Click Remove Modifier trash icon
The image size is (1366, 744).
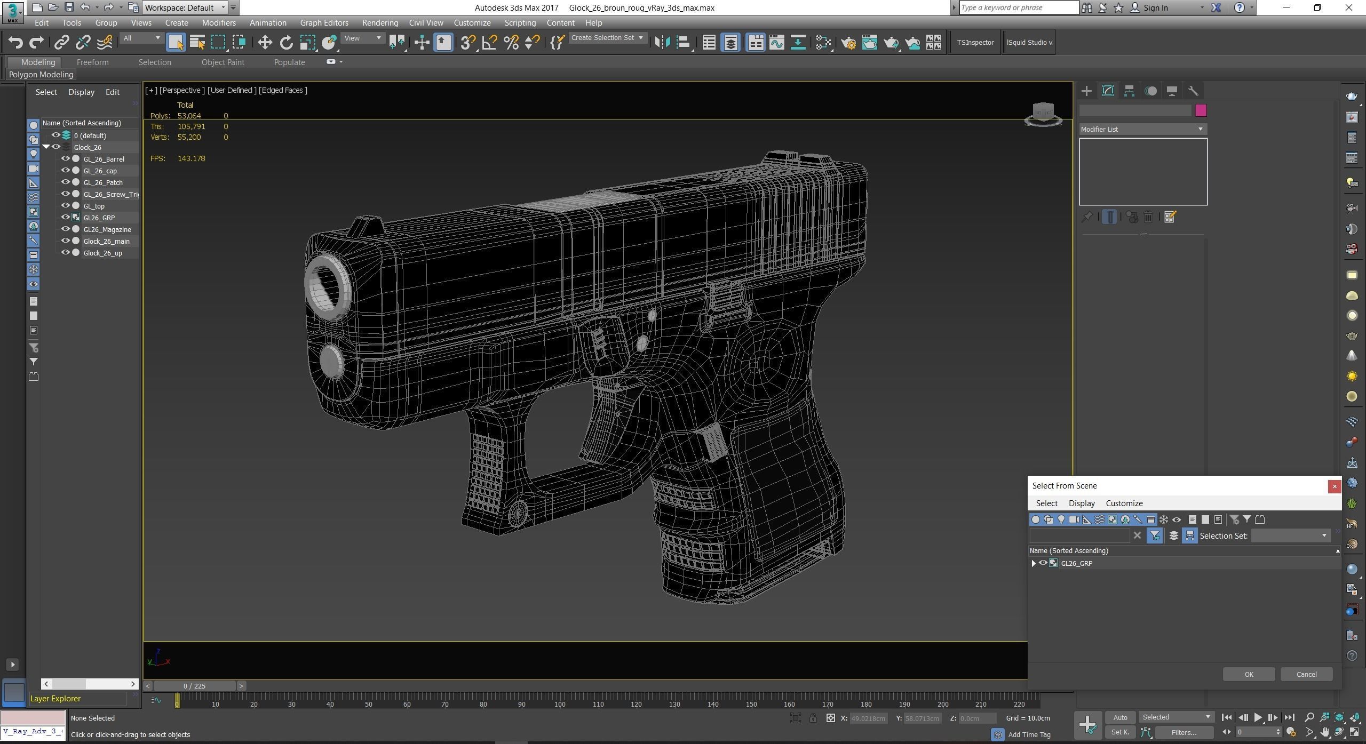(x=1148, y=217)
